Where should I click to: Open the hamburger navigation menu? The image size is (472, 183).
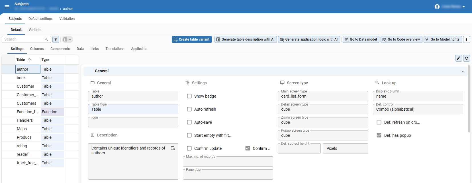click(x=7, y=7)
